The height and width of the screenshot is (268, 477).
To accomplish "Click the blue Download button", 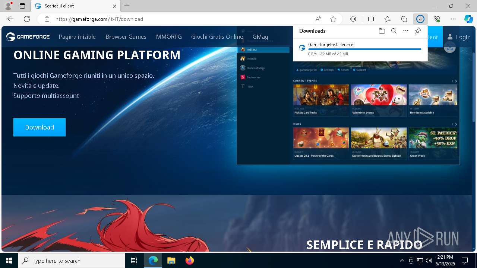I will 40,127.
